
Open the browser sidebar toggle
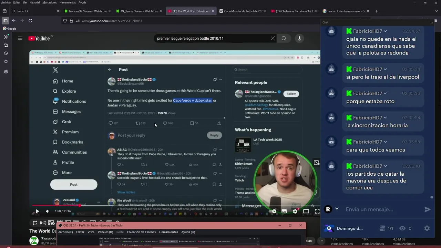(5, 21)
